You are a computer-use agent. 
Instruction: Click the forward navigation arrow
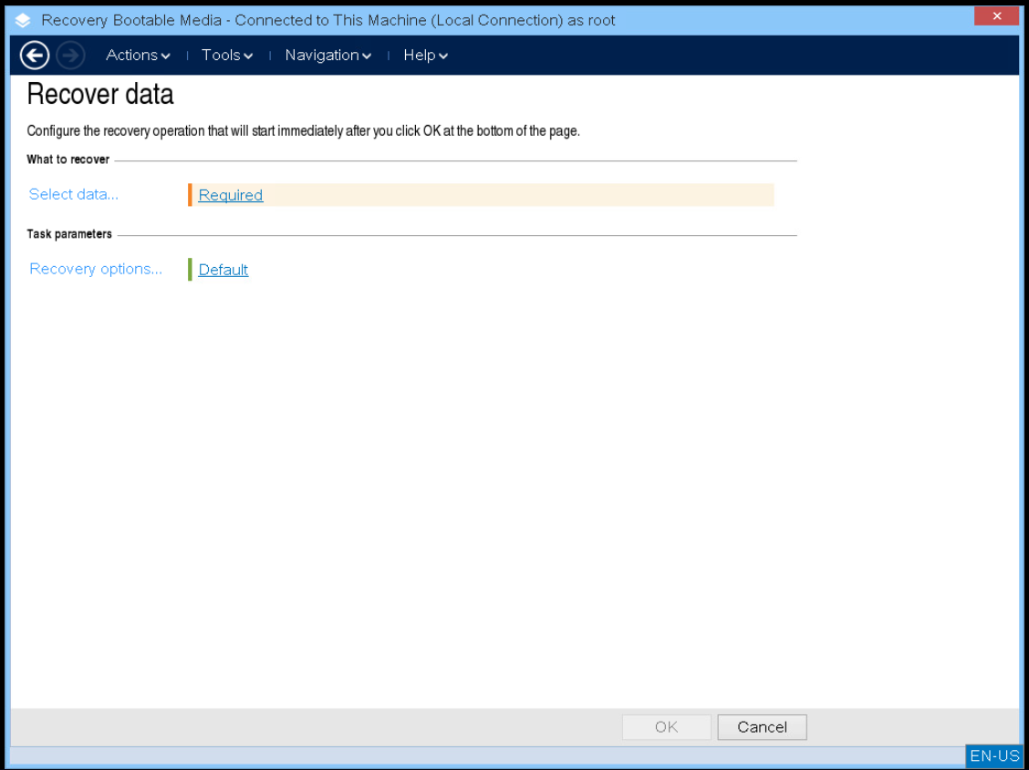tap(69, 55)
